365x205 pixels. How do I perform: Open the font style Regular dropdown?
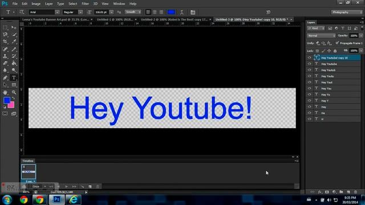click(x=80, y=12)
